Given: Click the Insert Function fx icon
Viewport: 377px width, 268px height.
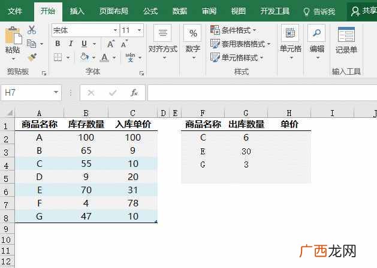Looking at the screenshot, I should point(134,93).
